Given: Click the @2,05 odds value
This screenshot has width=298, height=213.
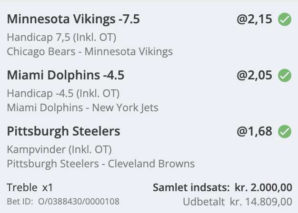Looking at the screenshot, I should pyautogui.click(x=255, y=75).
